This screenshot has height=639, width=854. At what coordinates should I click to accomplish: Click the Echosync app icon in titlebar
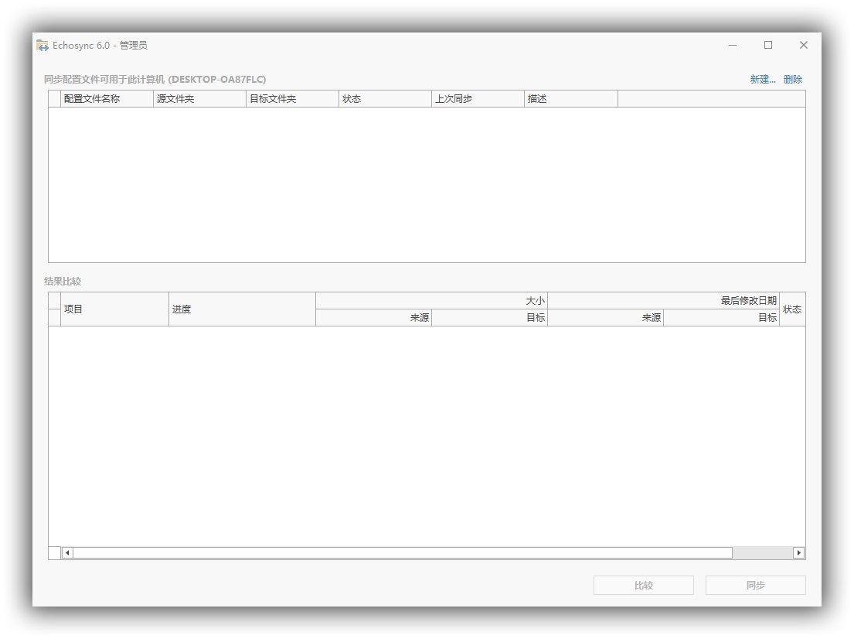click(43, 46)
